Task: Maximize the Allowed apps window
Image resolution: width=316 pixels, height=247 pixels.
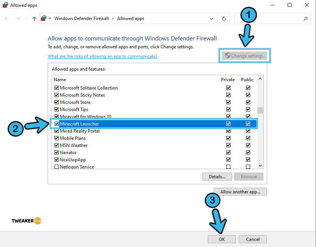Action: [x=290, y=5]
